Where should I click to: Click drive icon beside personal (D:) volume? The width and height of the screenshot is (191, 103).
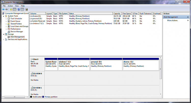pos(31,19)
